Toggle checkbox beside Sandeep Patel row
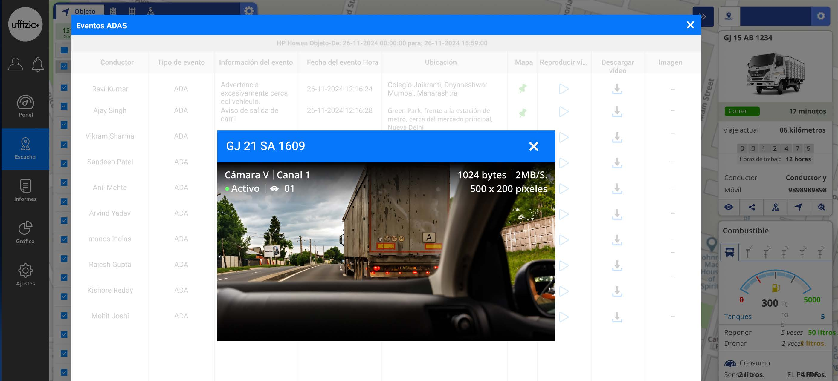 pyautogui.click(x=64, y=163)
